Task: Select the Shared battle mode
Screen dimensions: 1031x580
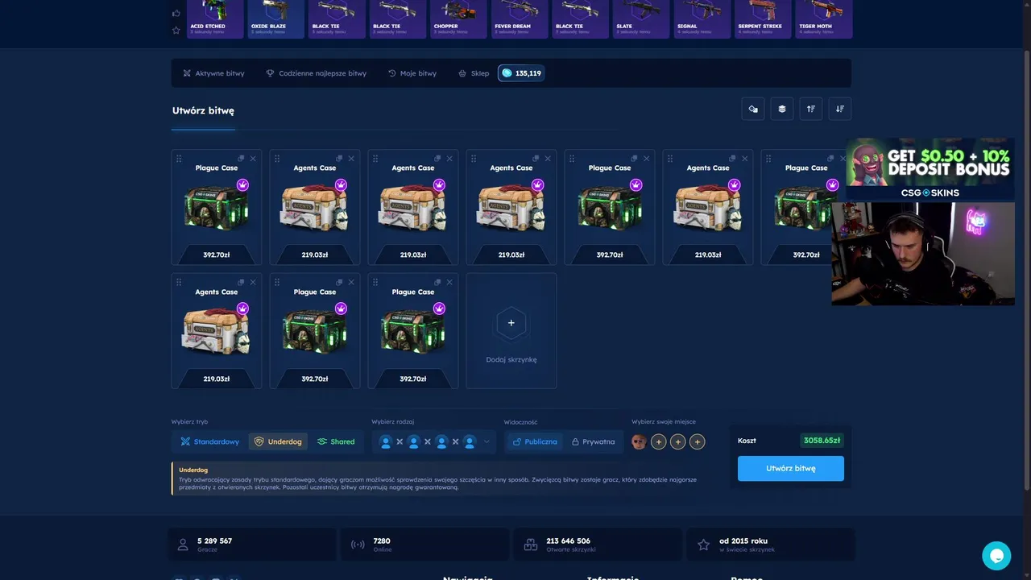Action: coord(336,441)
